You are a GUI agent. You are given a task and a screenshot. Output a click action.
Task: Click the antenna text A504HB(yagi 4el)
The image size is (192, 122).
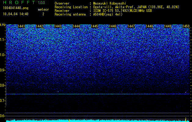click(108, 14)
